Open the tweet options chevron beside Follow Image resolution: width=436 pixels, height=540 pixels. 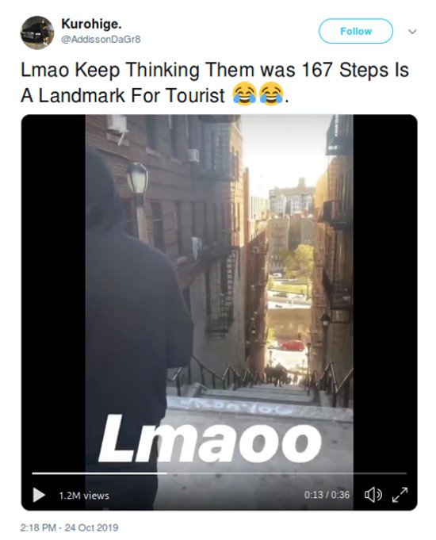coord(412,32)
